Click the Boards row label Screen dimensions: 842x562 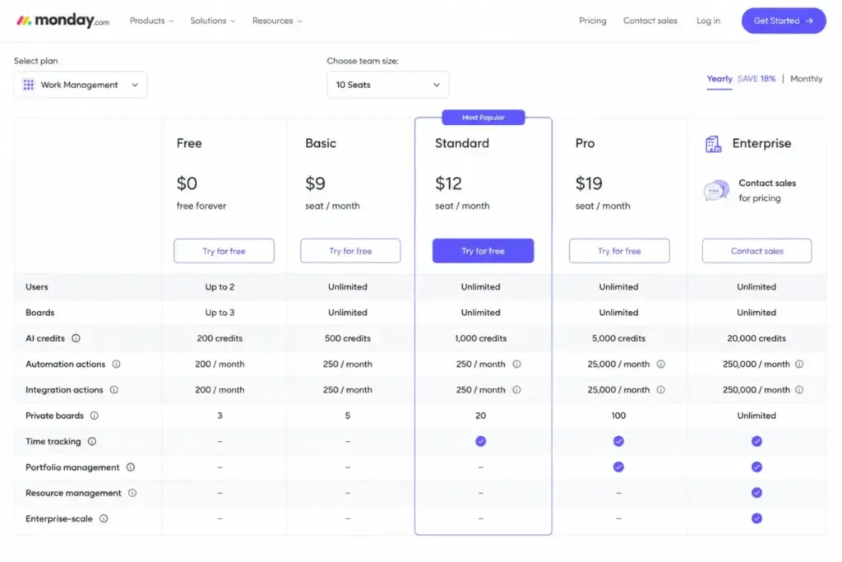coord(39,313)
